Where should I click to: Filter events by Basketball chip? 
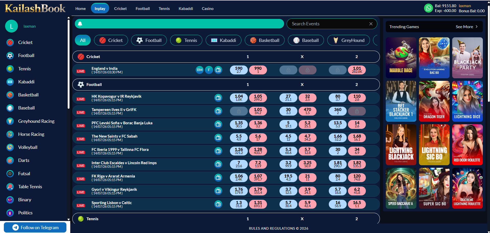(264, 40)
